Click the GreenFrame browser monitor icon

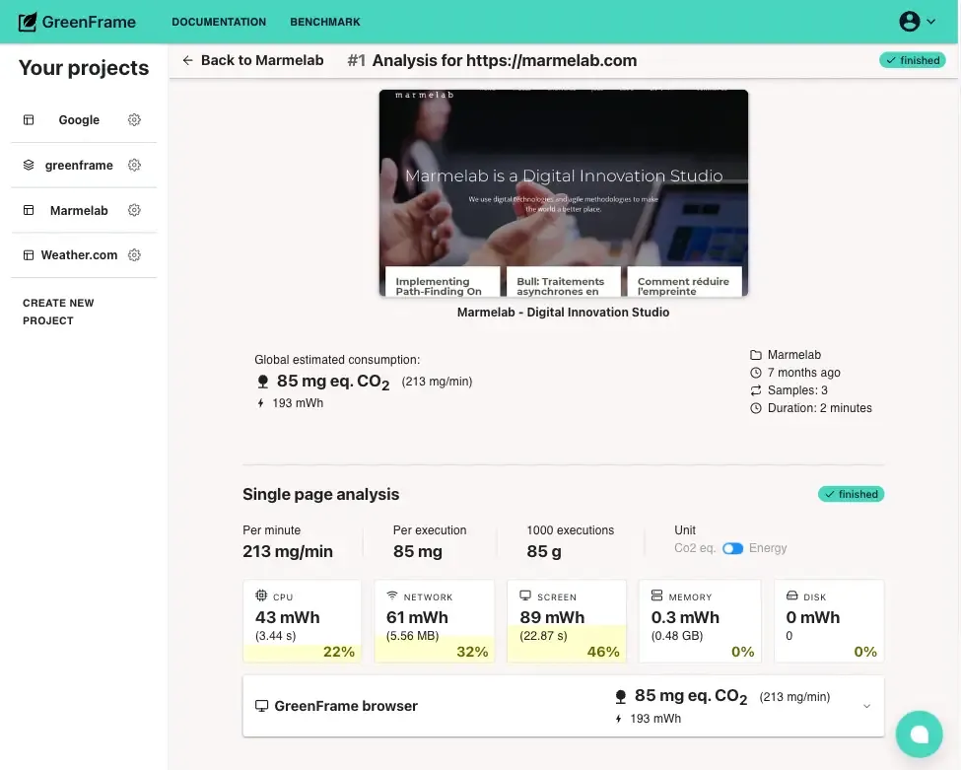point(262,706)
